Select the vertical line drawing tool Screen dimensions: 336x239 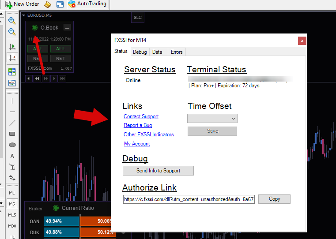[12, 101]
